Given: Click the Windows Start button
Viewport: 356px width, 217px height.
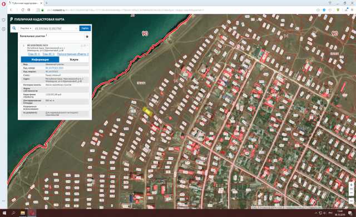Looking at the screenshot, I should pyautogui.click(x=4, y=213).
